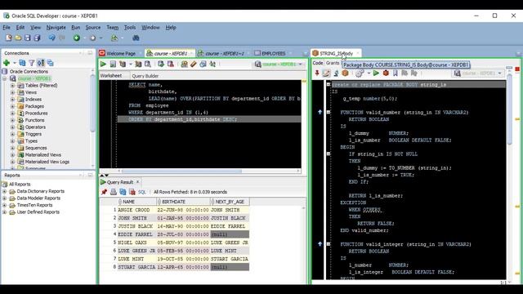This screenshot has width=523, height=294.
Task: Select the Sequences tree item
Action: tap(36, 148)
